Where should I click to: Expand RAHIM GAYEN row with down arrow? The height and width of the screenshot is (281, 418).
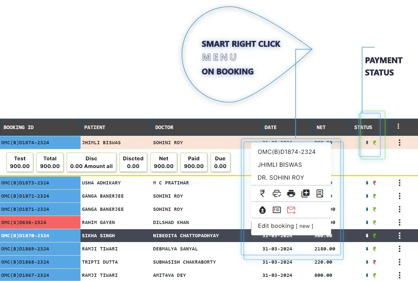[x=367, y=222]
